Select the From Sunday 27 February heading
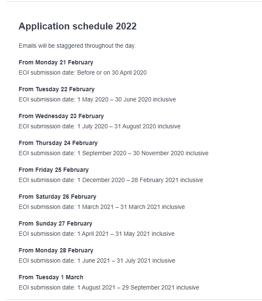The height and width of the screenshot is (301, 262). click(56, 224)
